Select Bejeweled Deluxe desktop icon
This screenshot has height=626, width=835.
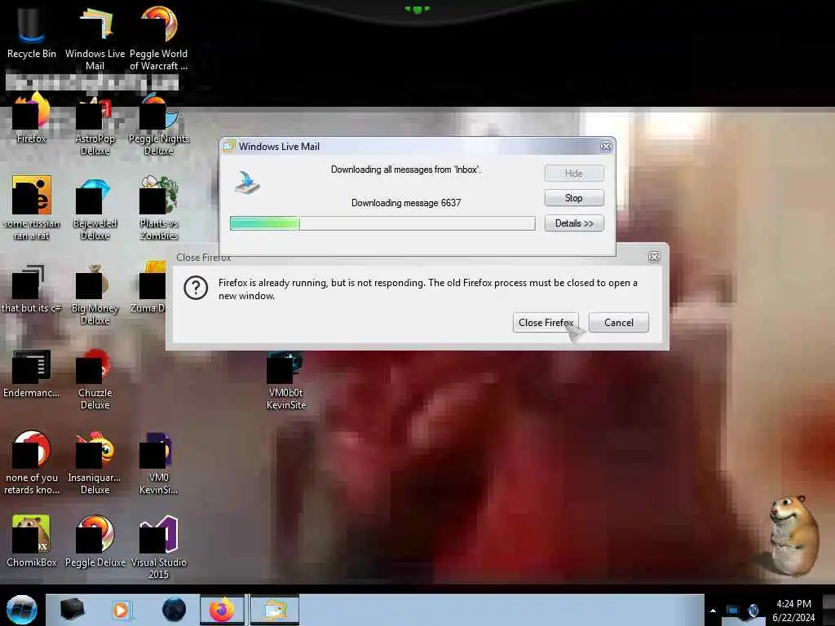pos(95,209)
